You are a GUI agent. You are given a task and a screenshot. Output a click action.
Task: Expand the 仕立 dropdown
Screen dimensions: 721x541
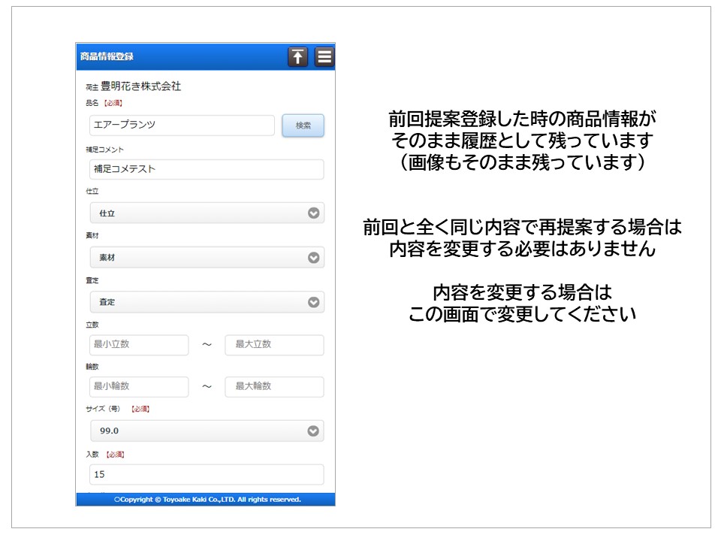pyautogui.click(x=207, y=213)
